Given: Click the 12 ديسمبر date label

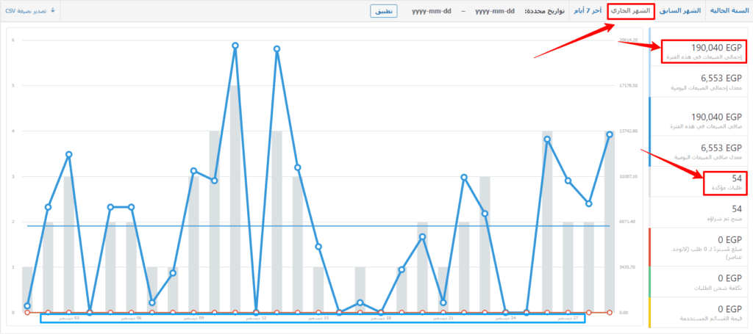Looking at the screenshot, I should (256, 318).
